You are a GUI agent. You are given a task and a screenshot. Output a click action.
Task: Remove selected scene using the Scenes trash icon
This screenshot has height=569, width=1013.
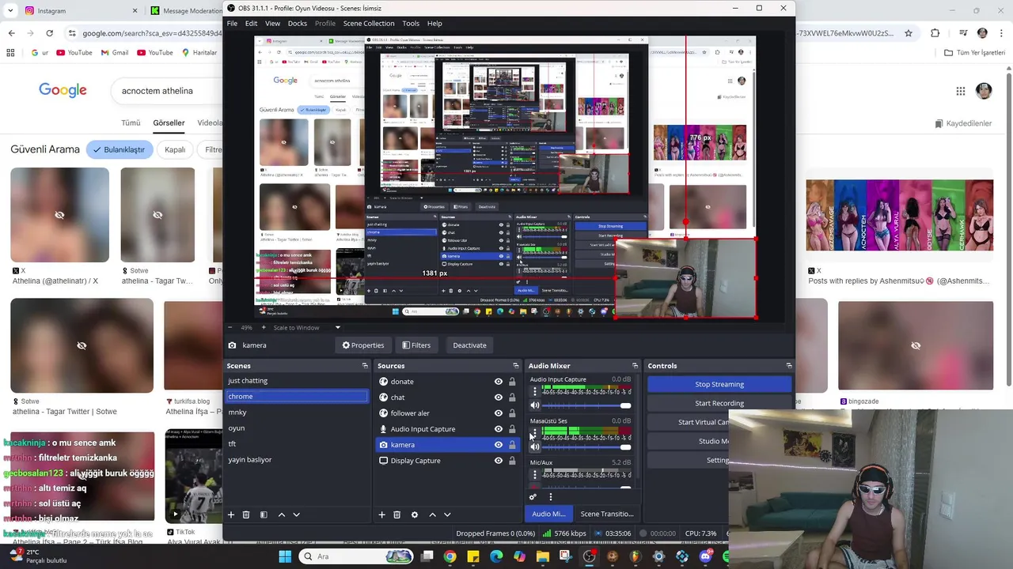coord(246,514)
